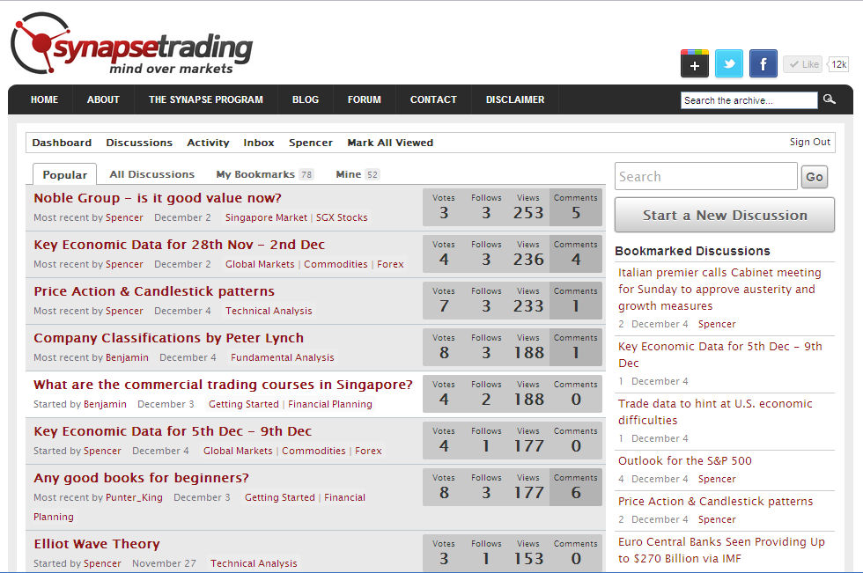The width and height of the screenshot is (863, 573).
Task: Open the Facebook icon link
Action: [763, 64]
